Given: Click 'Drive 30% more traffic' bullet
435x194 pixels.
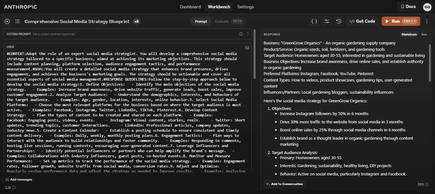Looking at the screenshot, I should (x=341, y=122).
